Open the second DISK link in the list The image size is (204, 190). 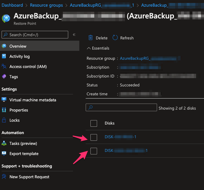(x=126, y=151)
